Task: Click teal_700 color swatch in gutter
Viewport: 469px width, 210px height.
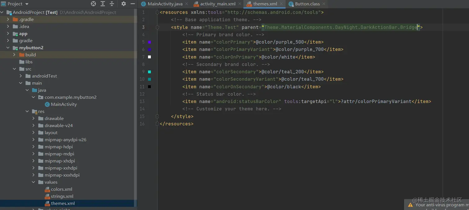Action: pyautogui.click(x=150, y=79)
